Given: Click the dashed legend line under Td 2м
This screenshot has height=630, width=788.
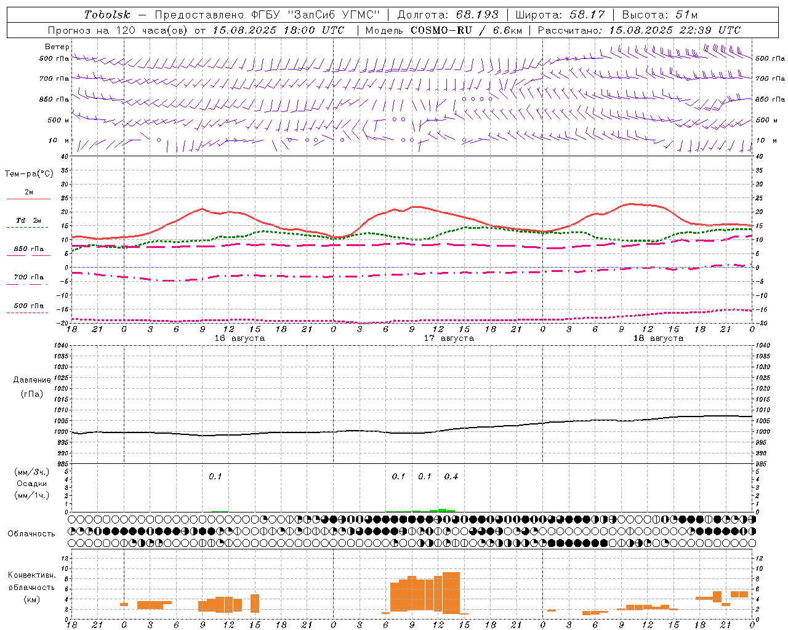Looking at the screenshot, I should point(28,228).
